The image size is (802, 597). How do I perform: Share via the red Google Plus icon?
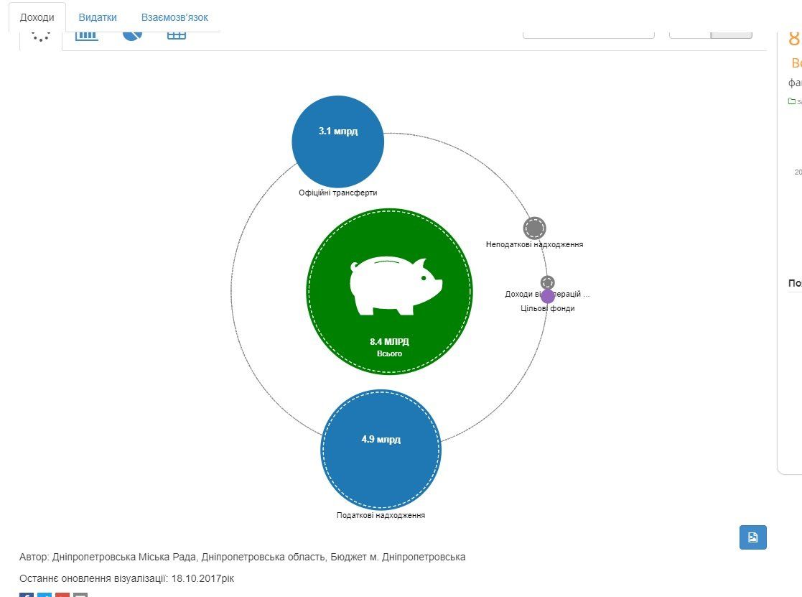tap(62, 594)
